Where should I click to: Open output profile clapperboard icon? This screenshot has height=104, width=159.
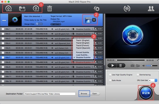(88, 20)
